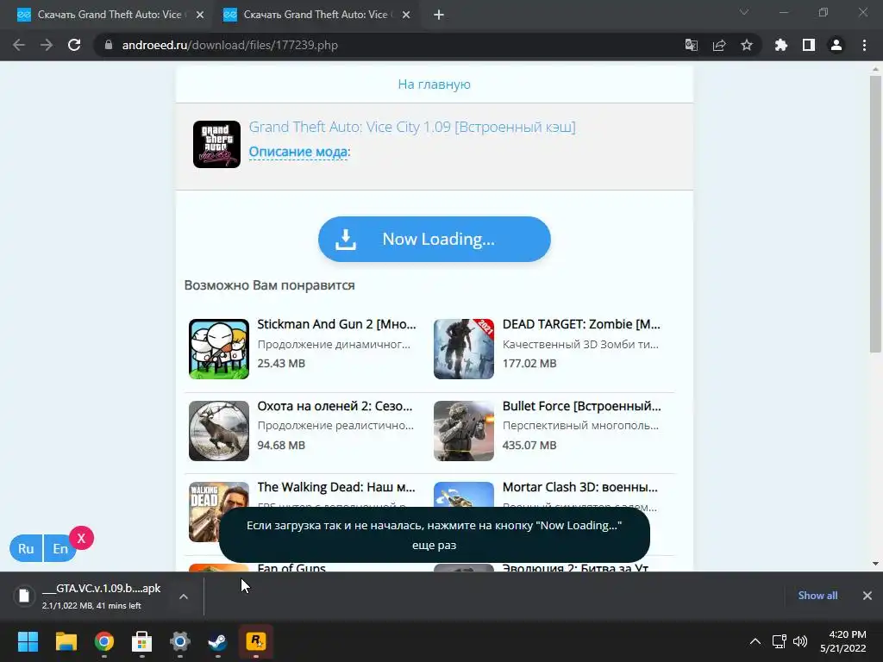
Task: Open Stickman And Gun 2 thumbnail
Action: [x=219, y=349]
